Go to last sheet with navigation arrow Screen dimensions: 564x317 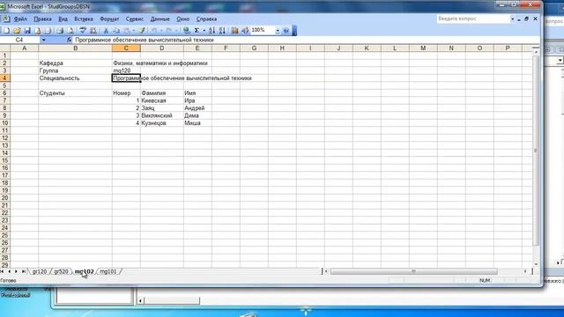point(23,271)
